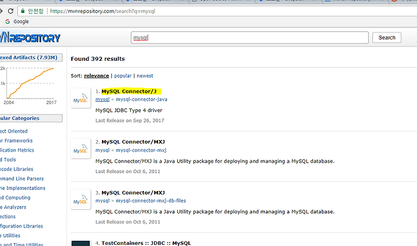Screen dimensions: 417x246
Task: Open the mysql-connector-java artifact link
Action: (x=141, y=100)
